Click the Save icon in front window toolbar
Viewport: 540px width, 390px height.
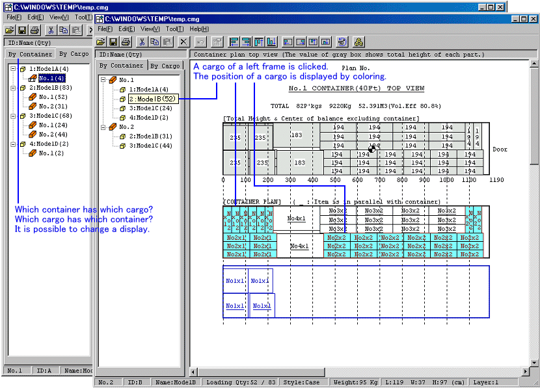click(x=113, y=42)
